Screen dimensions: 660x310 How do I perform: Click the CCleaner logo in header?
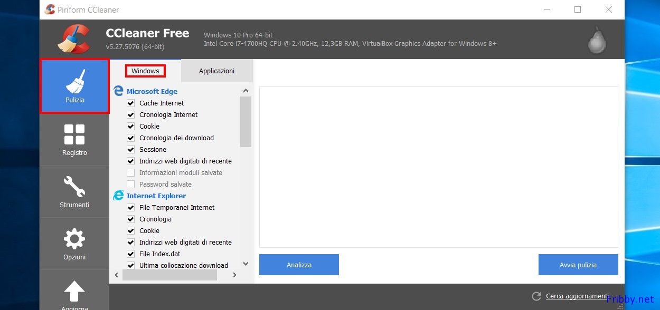[x=74, y=40]
